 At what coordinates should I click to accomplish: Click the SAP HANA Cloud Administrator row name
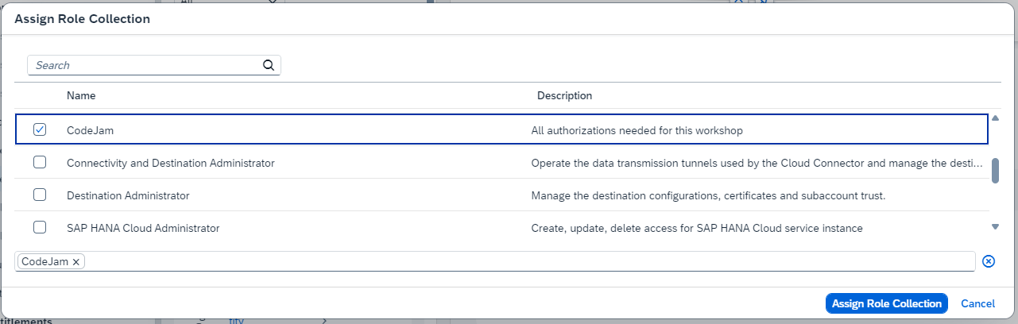pyautogui.click(x=143, y=228)
